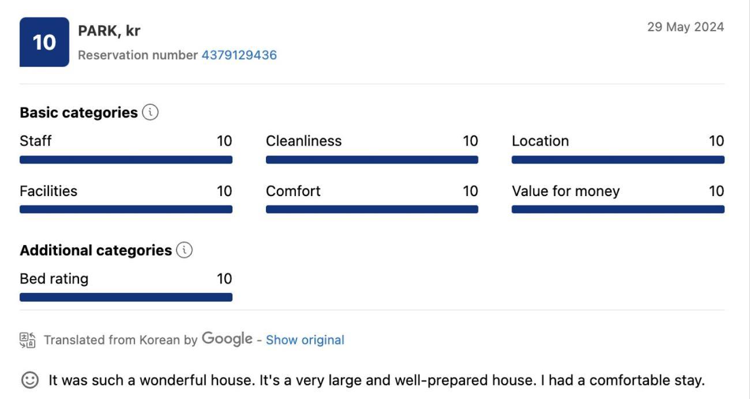
Task: Click the blue score 10 badge
Action: [x=44, y=42]
